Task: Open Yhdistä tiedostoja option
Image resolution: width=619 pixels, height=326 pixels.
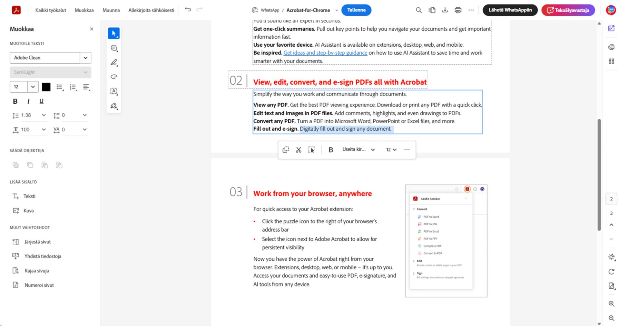Action: coord(36,256)
